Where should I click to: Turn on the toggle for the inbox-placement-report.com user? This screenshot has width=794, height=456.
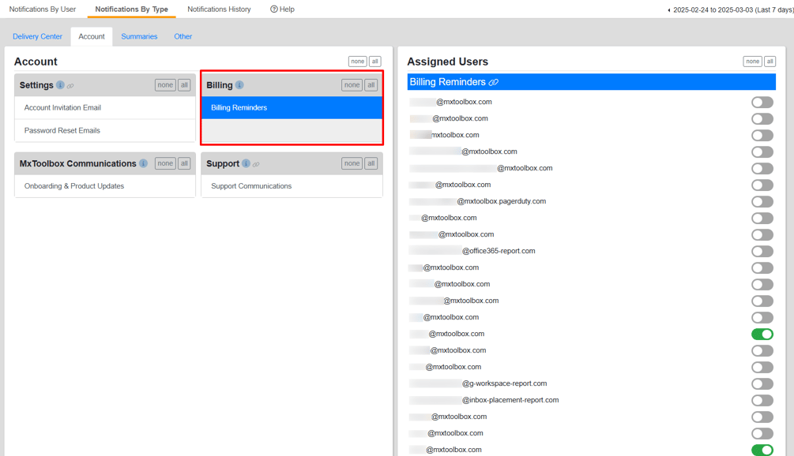click(762, 400)
